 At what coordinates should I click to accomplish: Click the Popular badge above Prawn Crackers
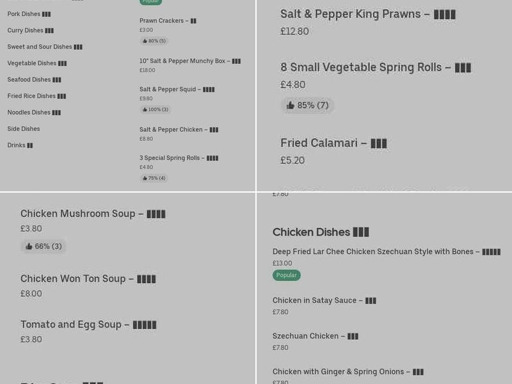(x=150, y=2)
